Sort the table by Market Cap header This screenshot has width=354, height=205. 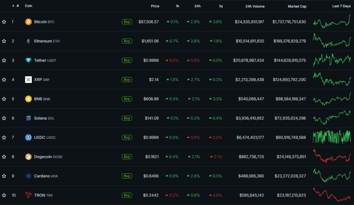(297, 6)
